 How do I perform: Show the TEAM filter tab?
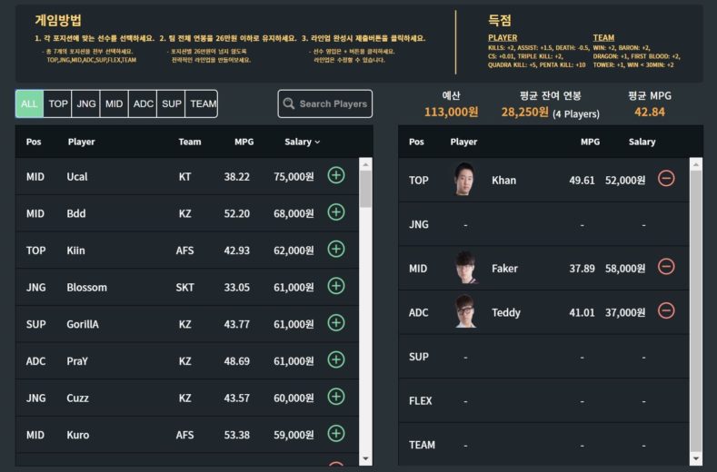point(203,103)
